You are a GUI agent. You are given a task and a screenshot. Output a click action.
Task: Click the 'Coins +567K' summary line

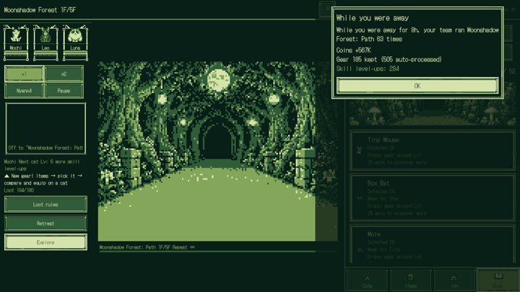(353, 50)
